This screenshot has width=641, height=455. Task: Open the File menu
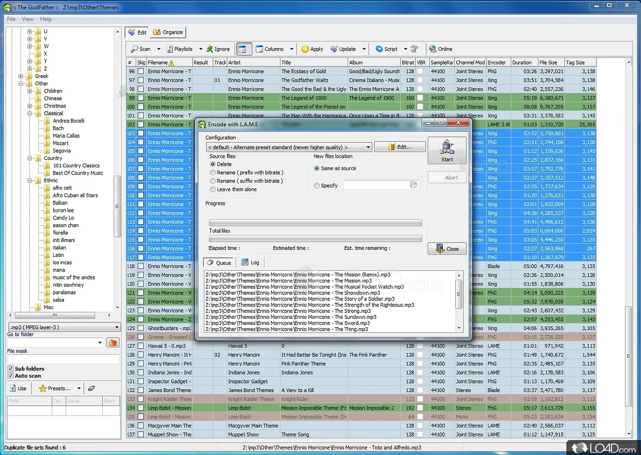pos(11,19)
